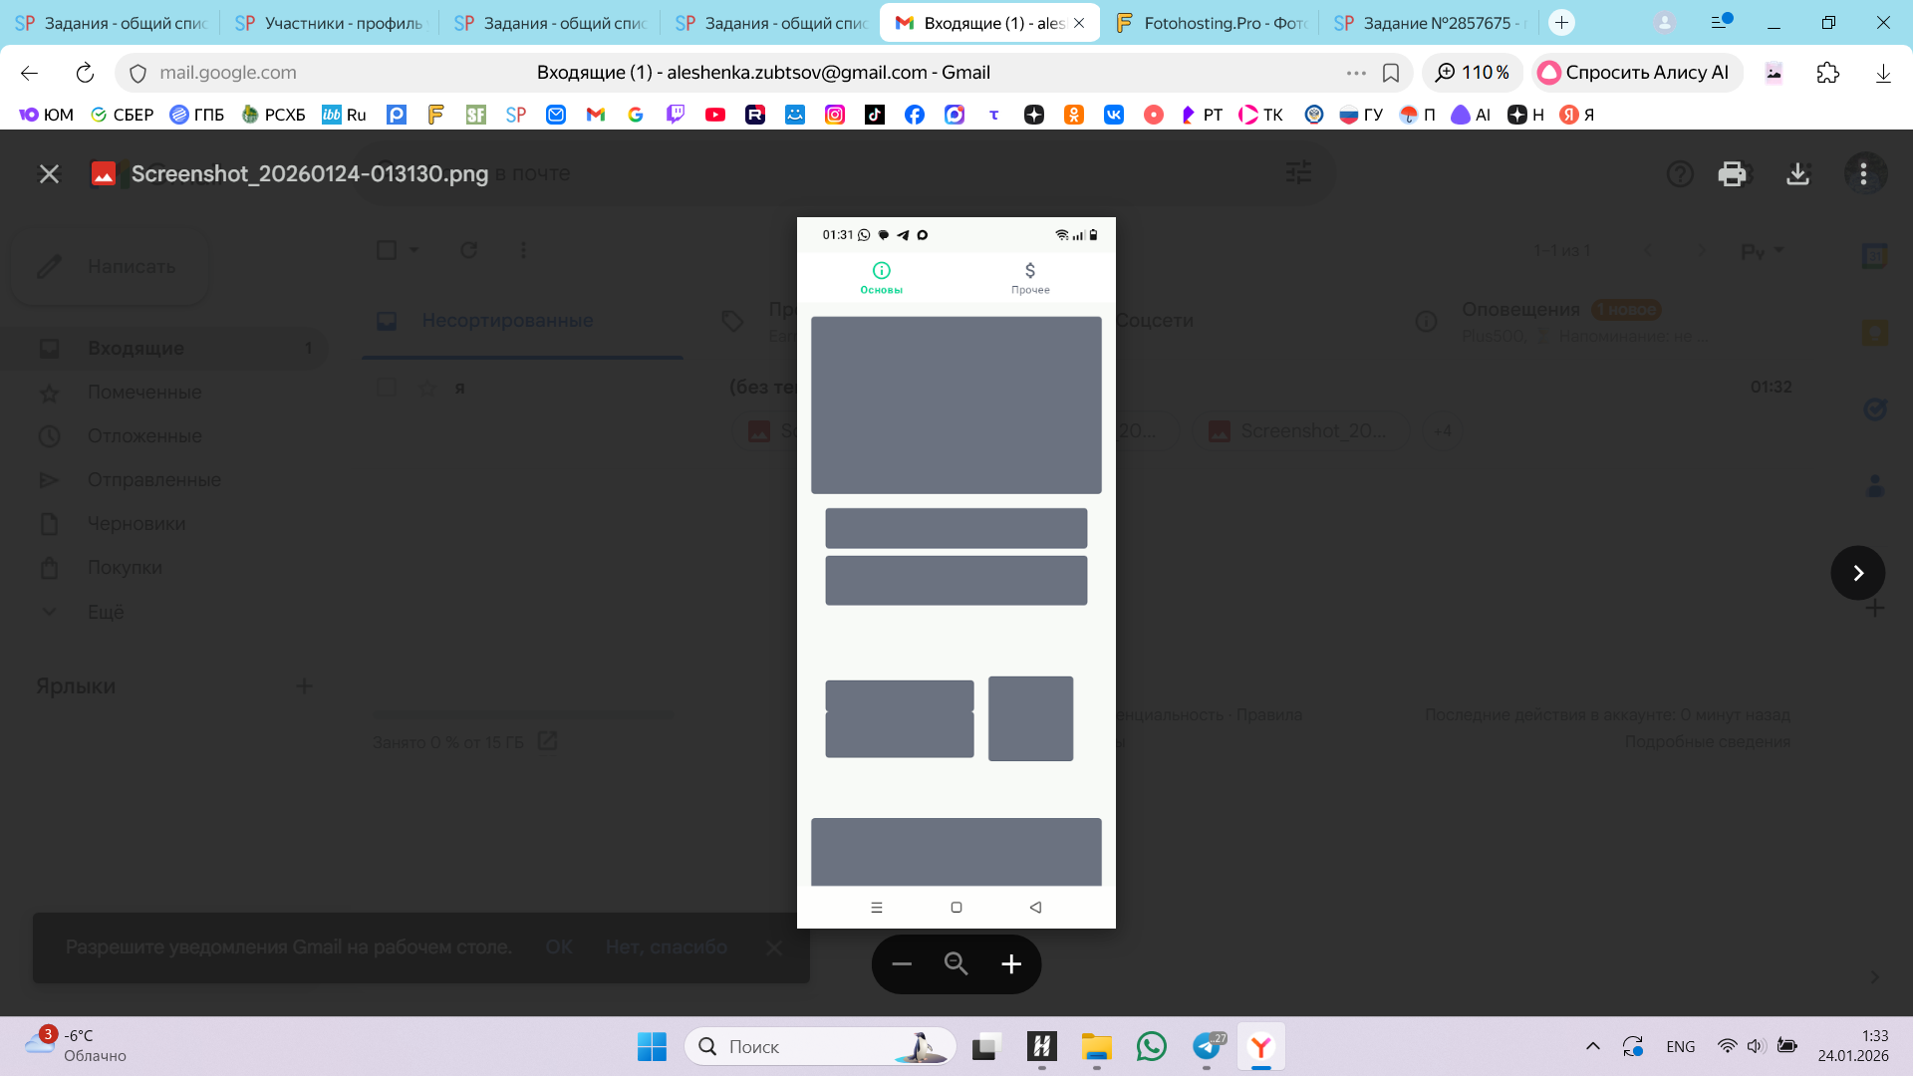The width and height of the screenshot is (1913, 1076).
Task: Download the Screenshot_20260124-013130.png attachment
Action: (1797, 174)
